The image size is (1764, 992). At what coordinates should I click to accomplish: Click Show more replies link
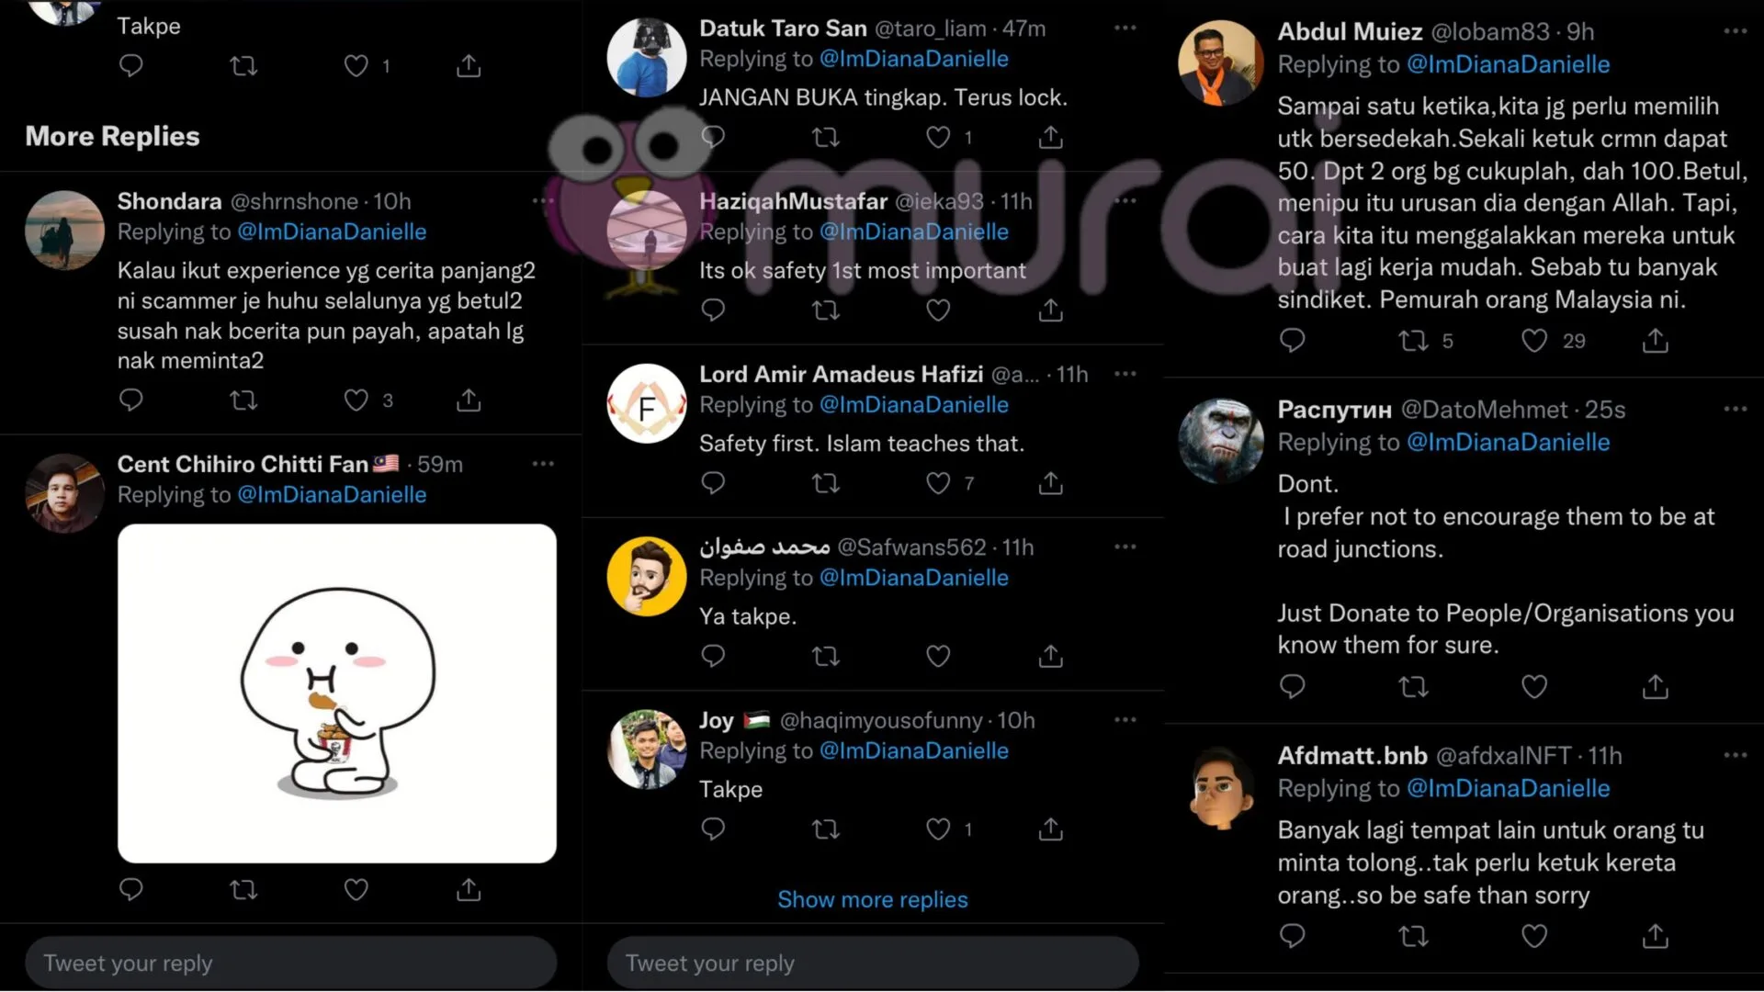(873, 899)
